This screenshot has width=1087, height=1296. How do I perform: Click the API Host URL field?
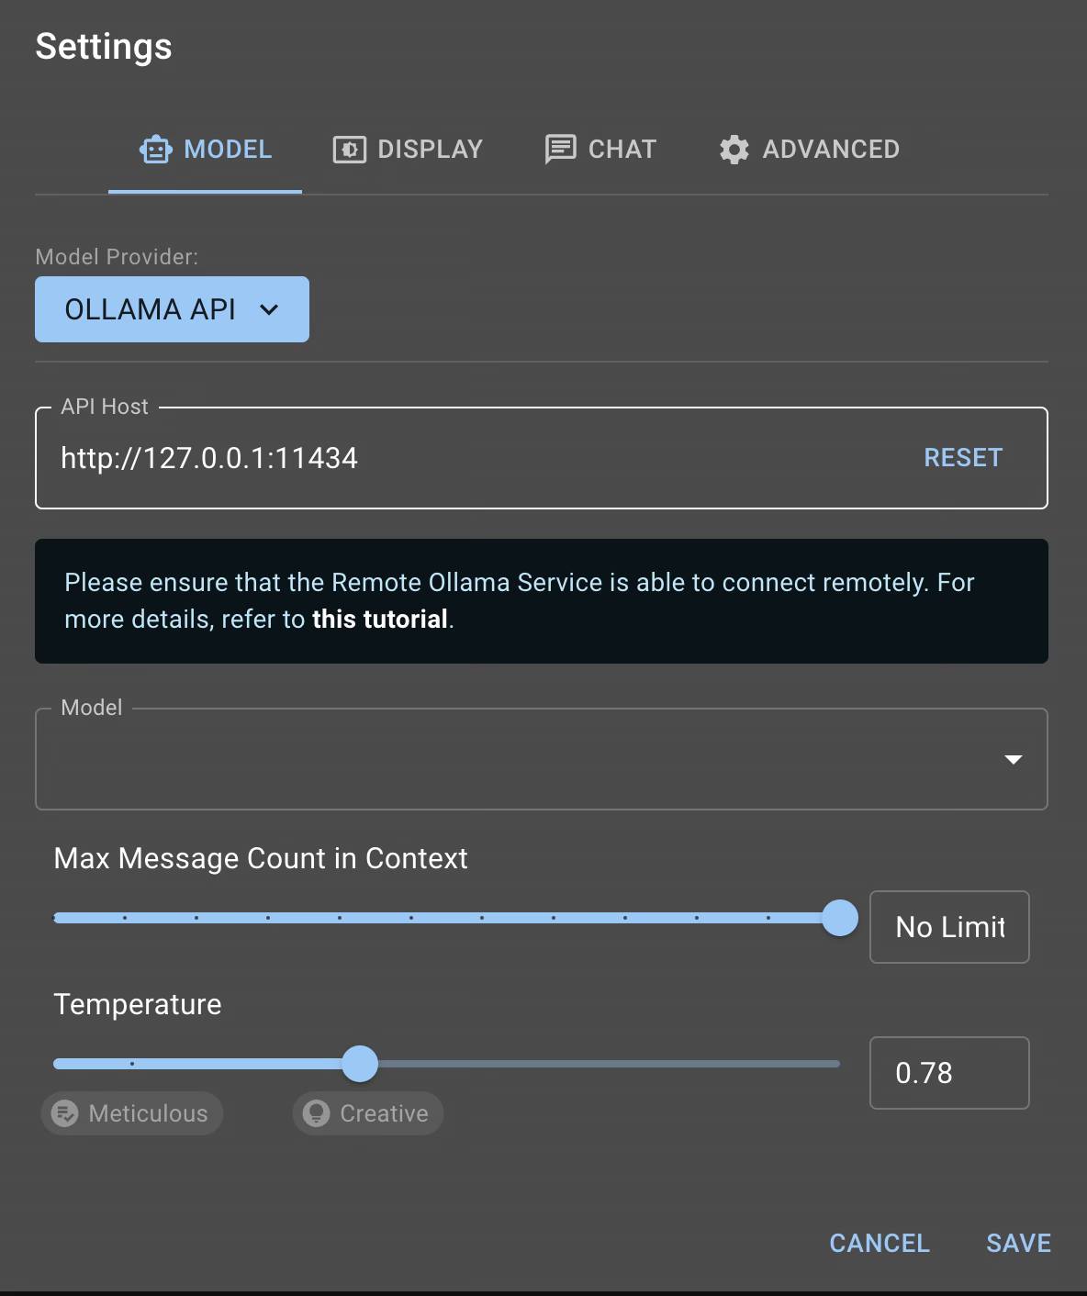pos(459,458)
